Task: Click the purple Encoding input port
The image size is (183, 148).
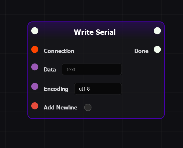Action: click(35, 86)
